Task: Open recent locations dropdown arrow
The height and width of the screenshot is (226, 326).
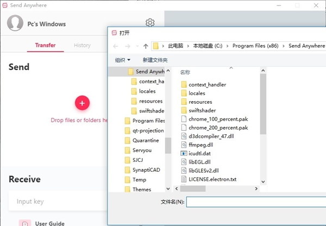Action: point(137,46)
